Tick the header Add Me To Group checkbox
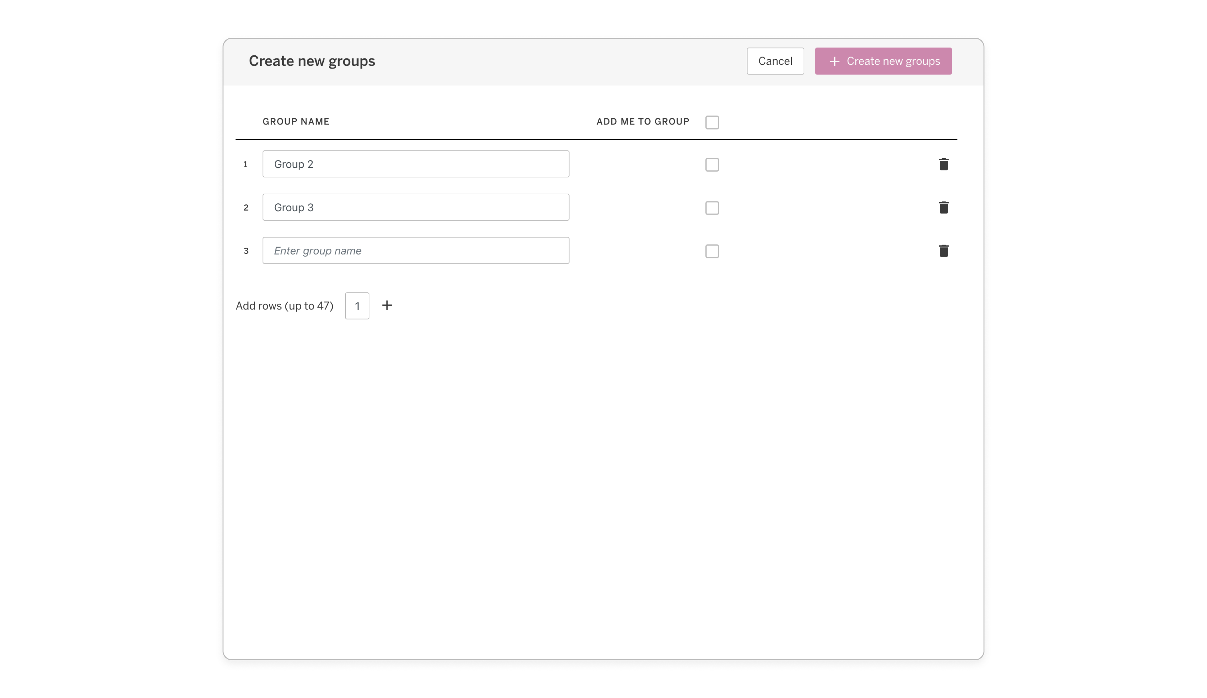This screenshot has height=698, width=1207. (712, 122)
